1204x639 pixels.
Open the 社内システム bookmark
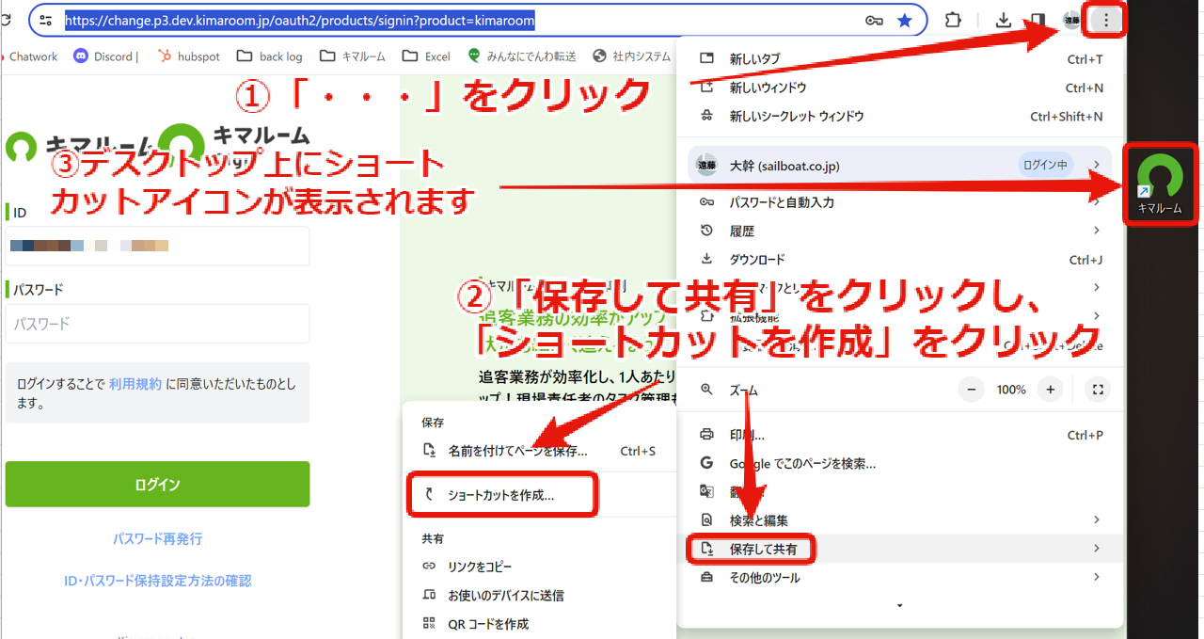[632, 56]
